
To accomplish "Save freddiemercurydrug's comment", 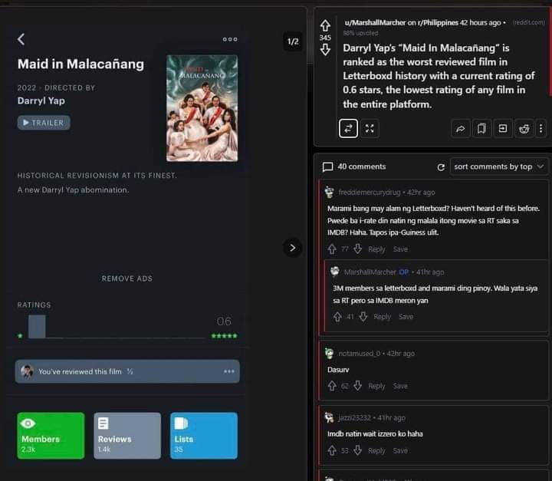I will [400, 249].
